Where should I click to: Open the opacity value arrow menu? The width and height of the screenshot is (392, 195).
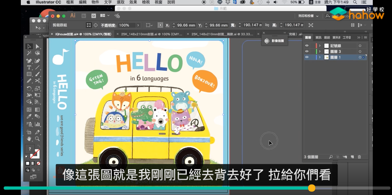tap(138, 25)
